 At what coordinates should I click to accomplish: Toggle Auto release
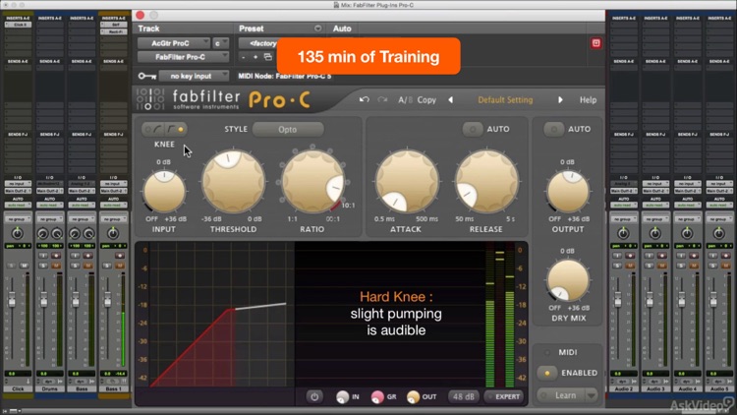point(473,129)
